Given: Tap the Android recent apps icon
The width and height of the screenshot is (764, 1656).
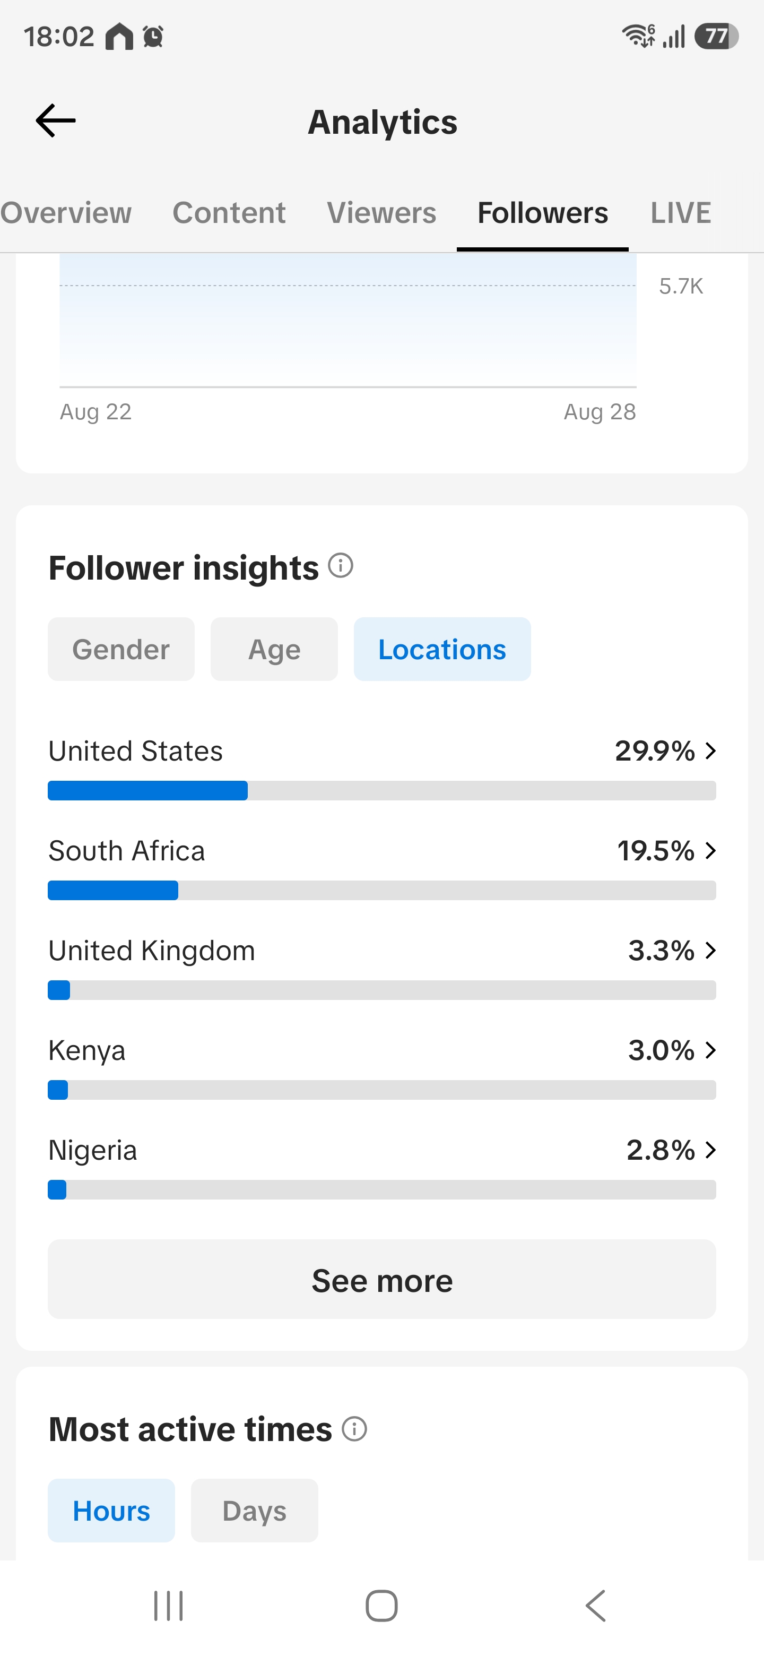Looking at the screenshot, I should pyautogui.click(x=168, y=1606).
